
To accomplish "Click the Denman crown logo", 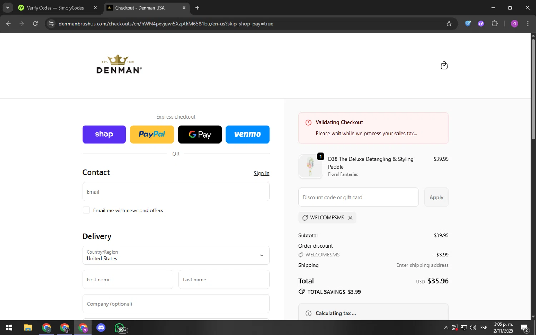I will click(119, 64).
